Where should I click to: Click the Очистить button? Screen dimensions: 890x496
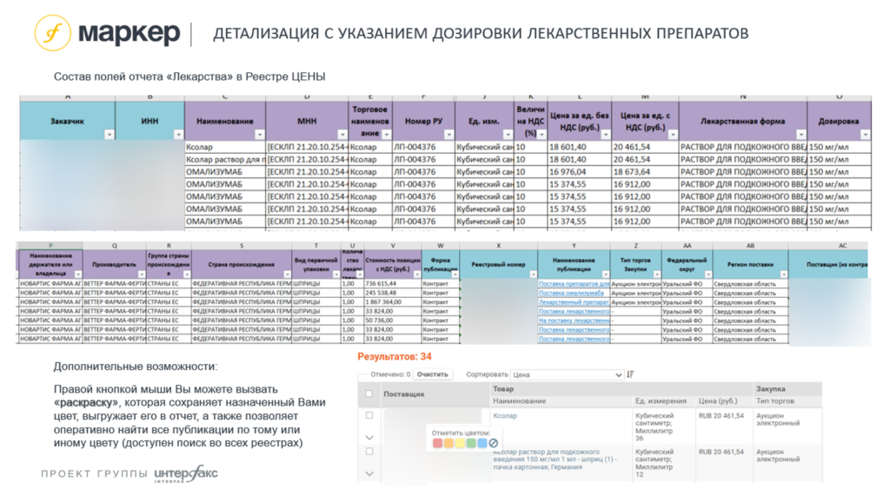[433, 374]
